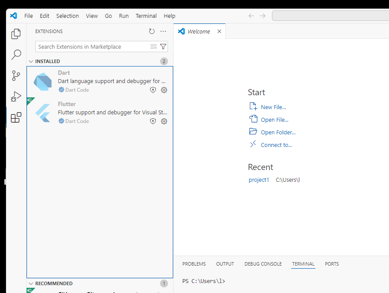Open the View menu

(x=92, y=16)
